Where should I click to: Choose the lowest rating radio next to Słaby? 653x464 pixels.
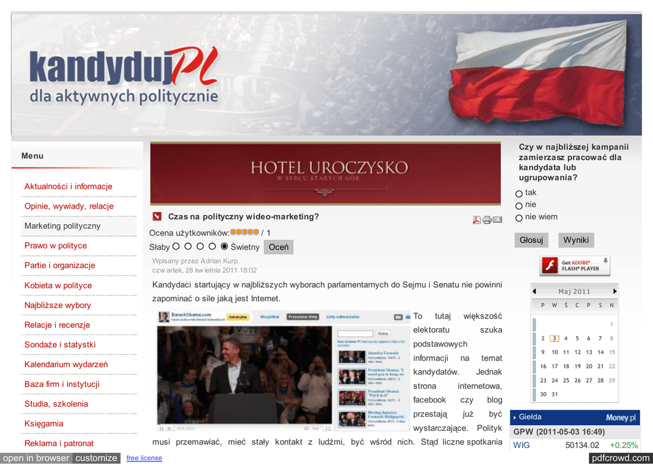[x=176, y=246]
